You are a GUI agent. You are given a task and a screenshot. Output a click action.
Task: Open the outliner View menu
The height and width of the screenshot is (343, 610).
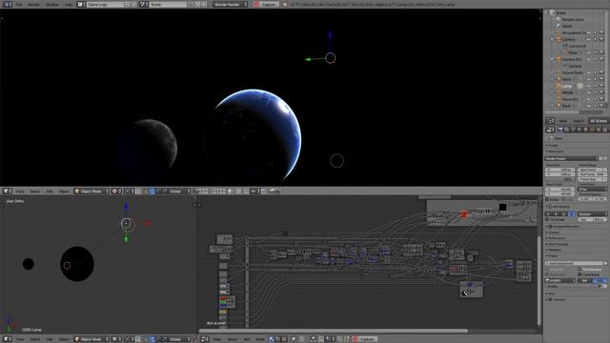click(562, 121)
